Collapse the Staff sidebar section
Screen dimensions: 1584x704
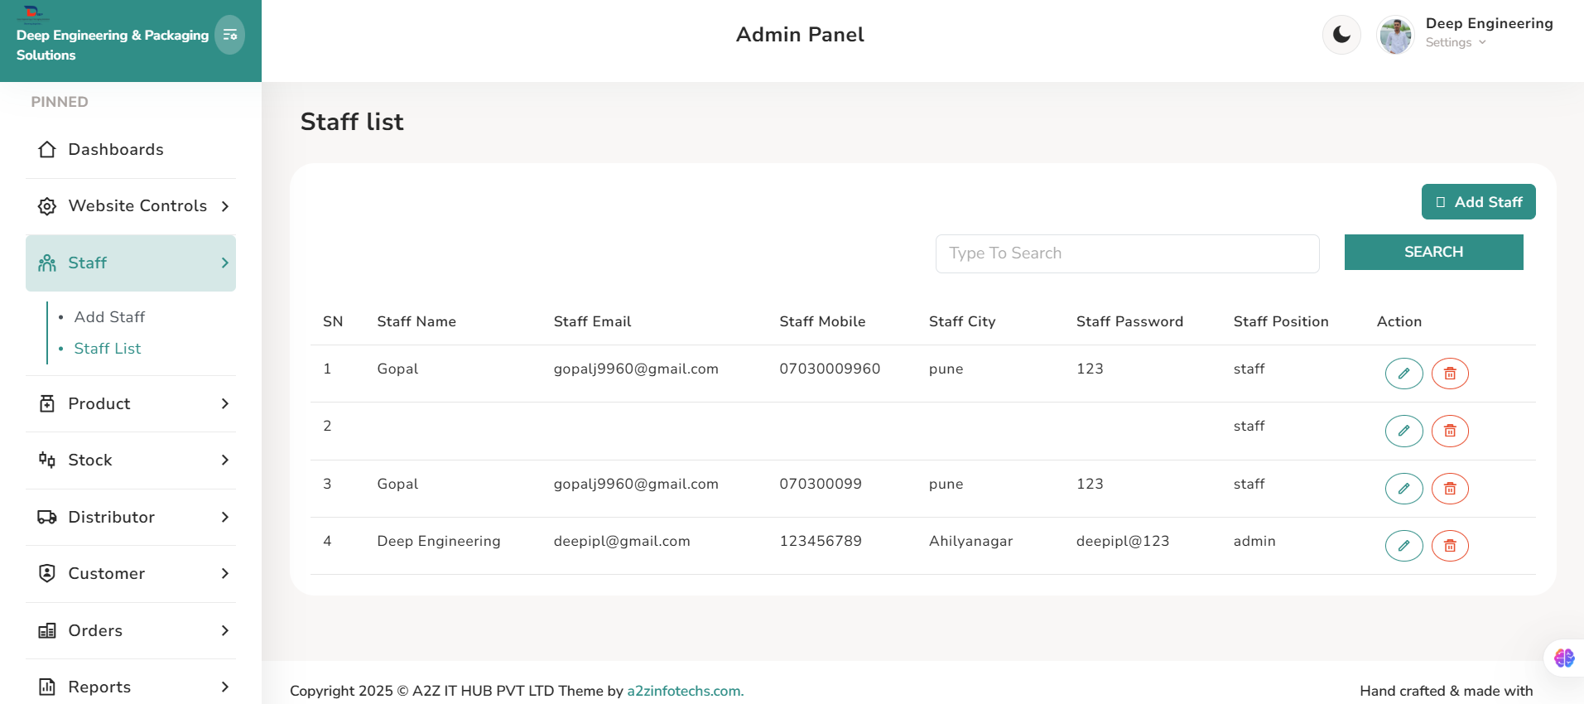(x=131, y=263)
